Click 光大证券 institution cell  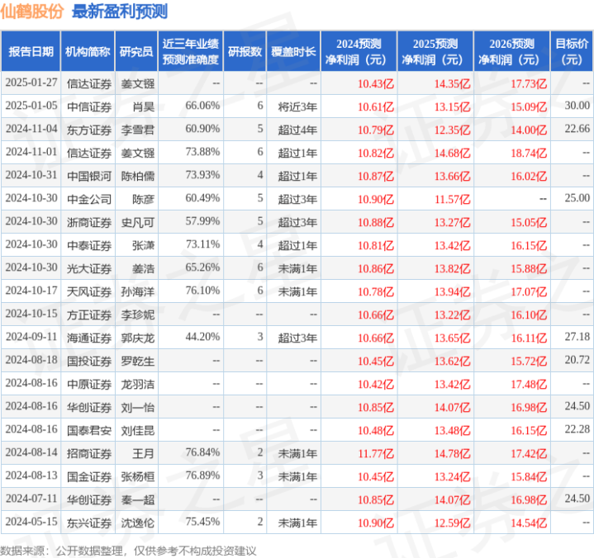pyautogui.click(x=89, y=269)
